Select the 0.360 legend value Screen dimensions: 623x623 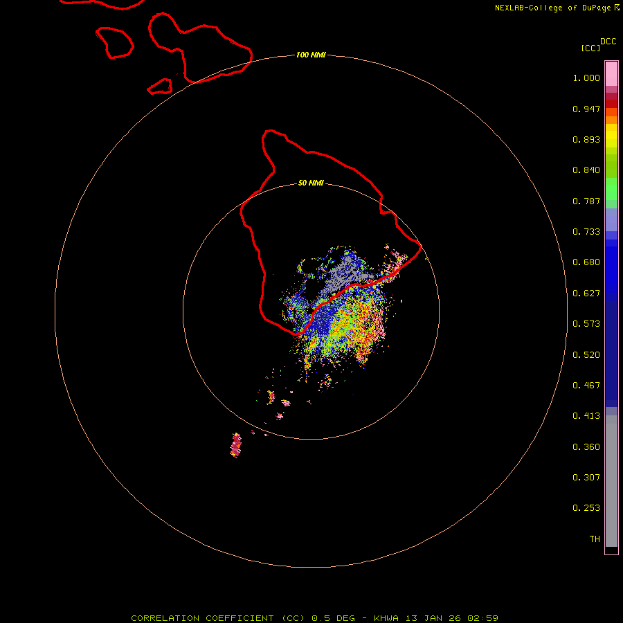pyautogui.click(x=586, y=447)
